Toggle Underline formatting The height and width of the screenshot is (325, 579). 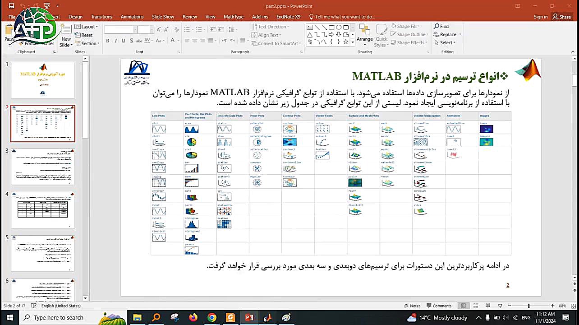[x=123, y=41]
